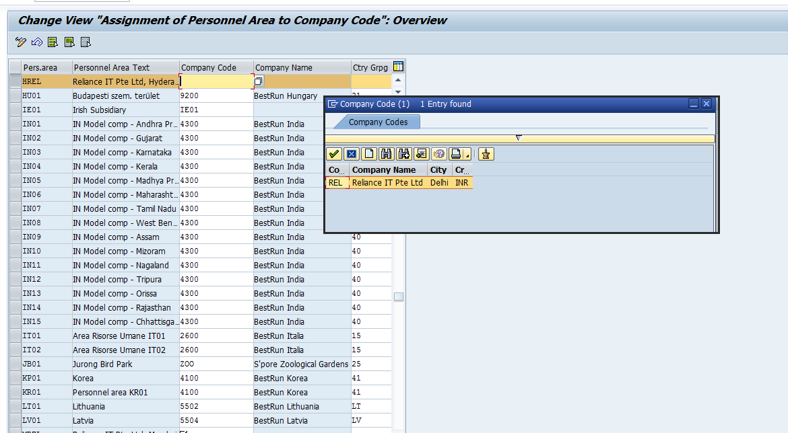The height and width of the screenshot is (433, 788).
Task: Select a block of entries
Action: (x=69, y=42)
